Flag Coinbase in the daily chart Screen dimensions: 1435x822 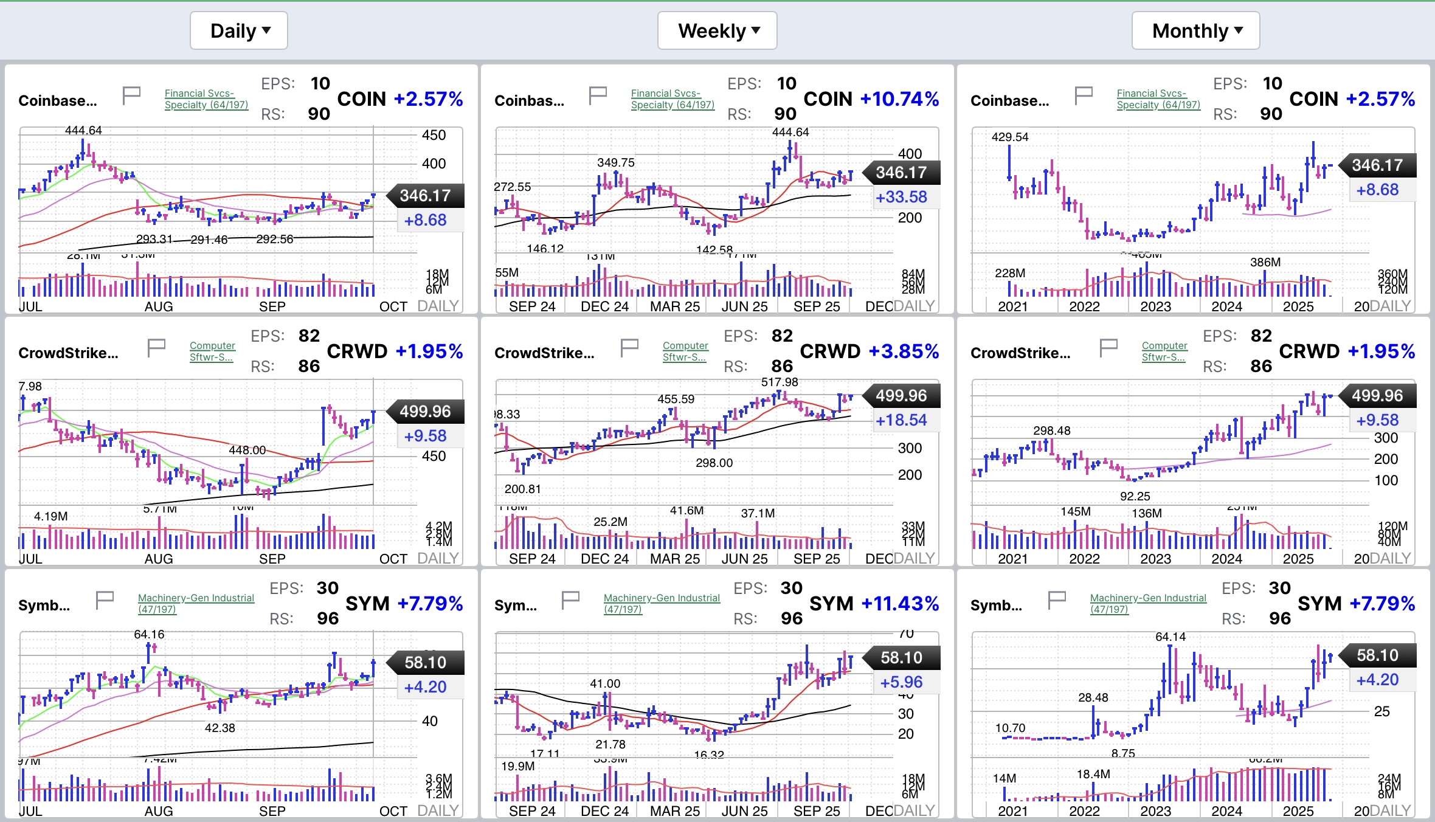131,95
